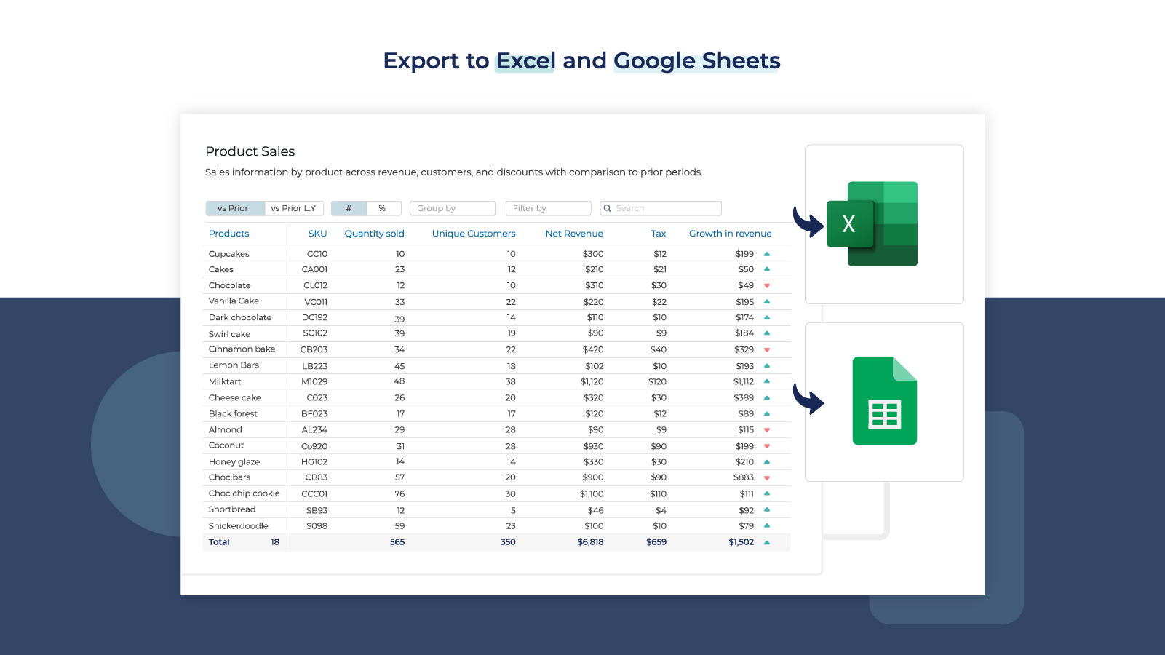Open the Group by dropdown
1165x655 pixels.
pyautogui.click(x=452, y=208)
